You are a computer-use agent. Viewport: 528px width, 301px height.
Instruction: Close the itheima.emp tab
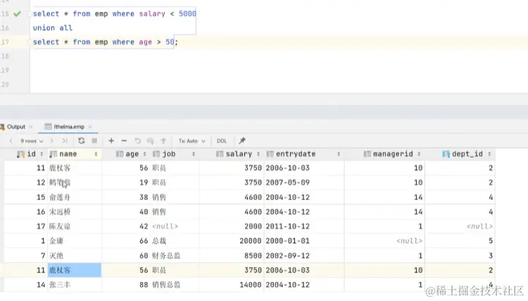(90, 127)
